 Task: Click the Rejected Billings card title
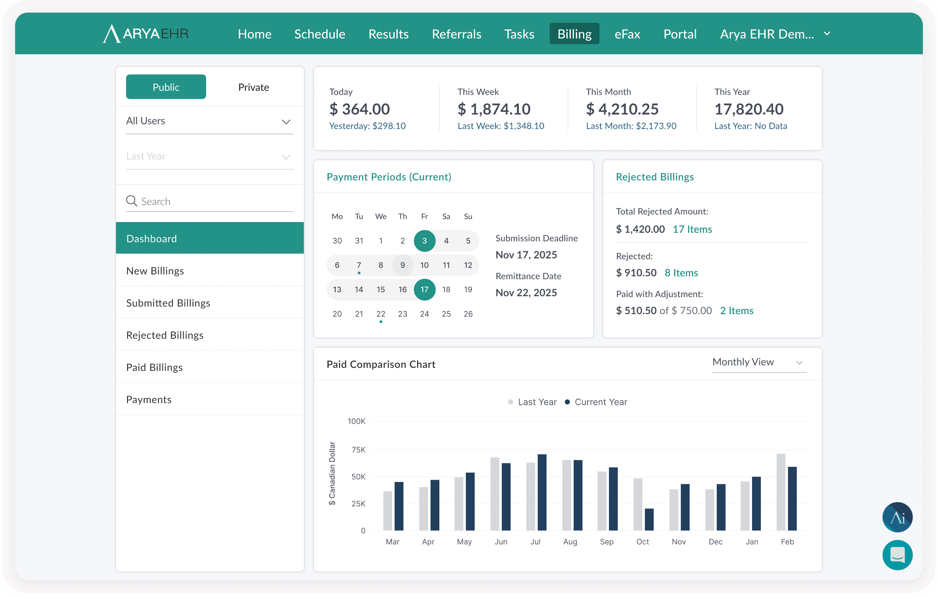coord(655,177)
